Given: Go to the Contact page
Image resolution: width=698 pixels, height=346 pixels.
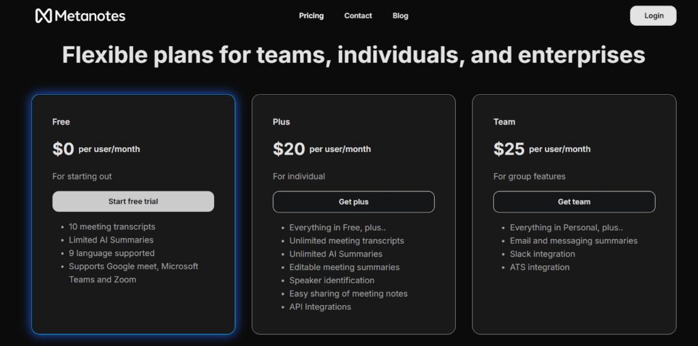Looking at the screenshot, I should point(358,16).
